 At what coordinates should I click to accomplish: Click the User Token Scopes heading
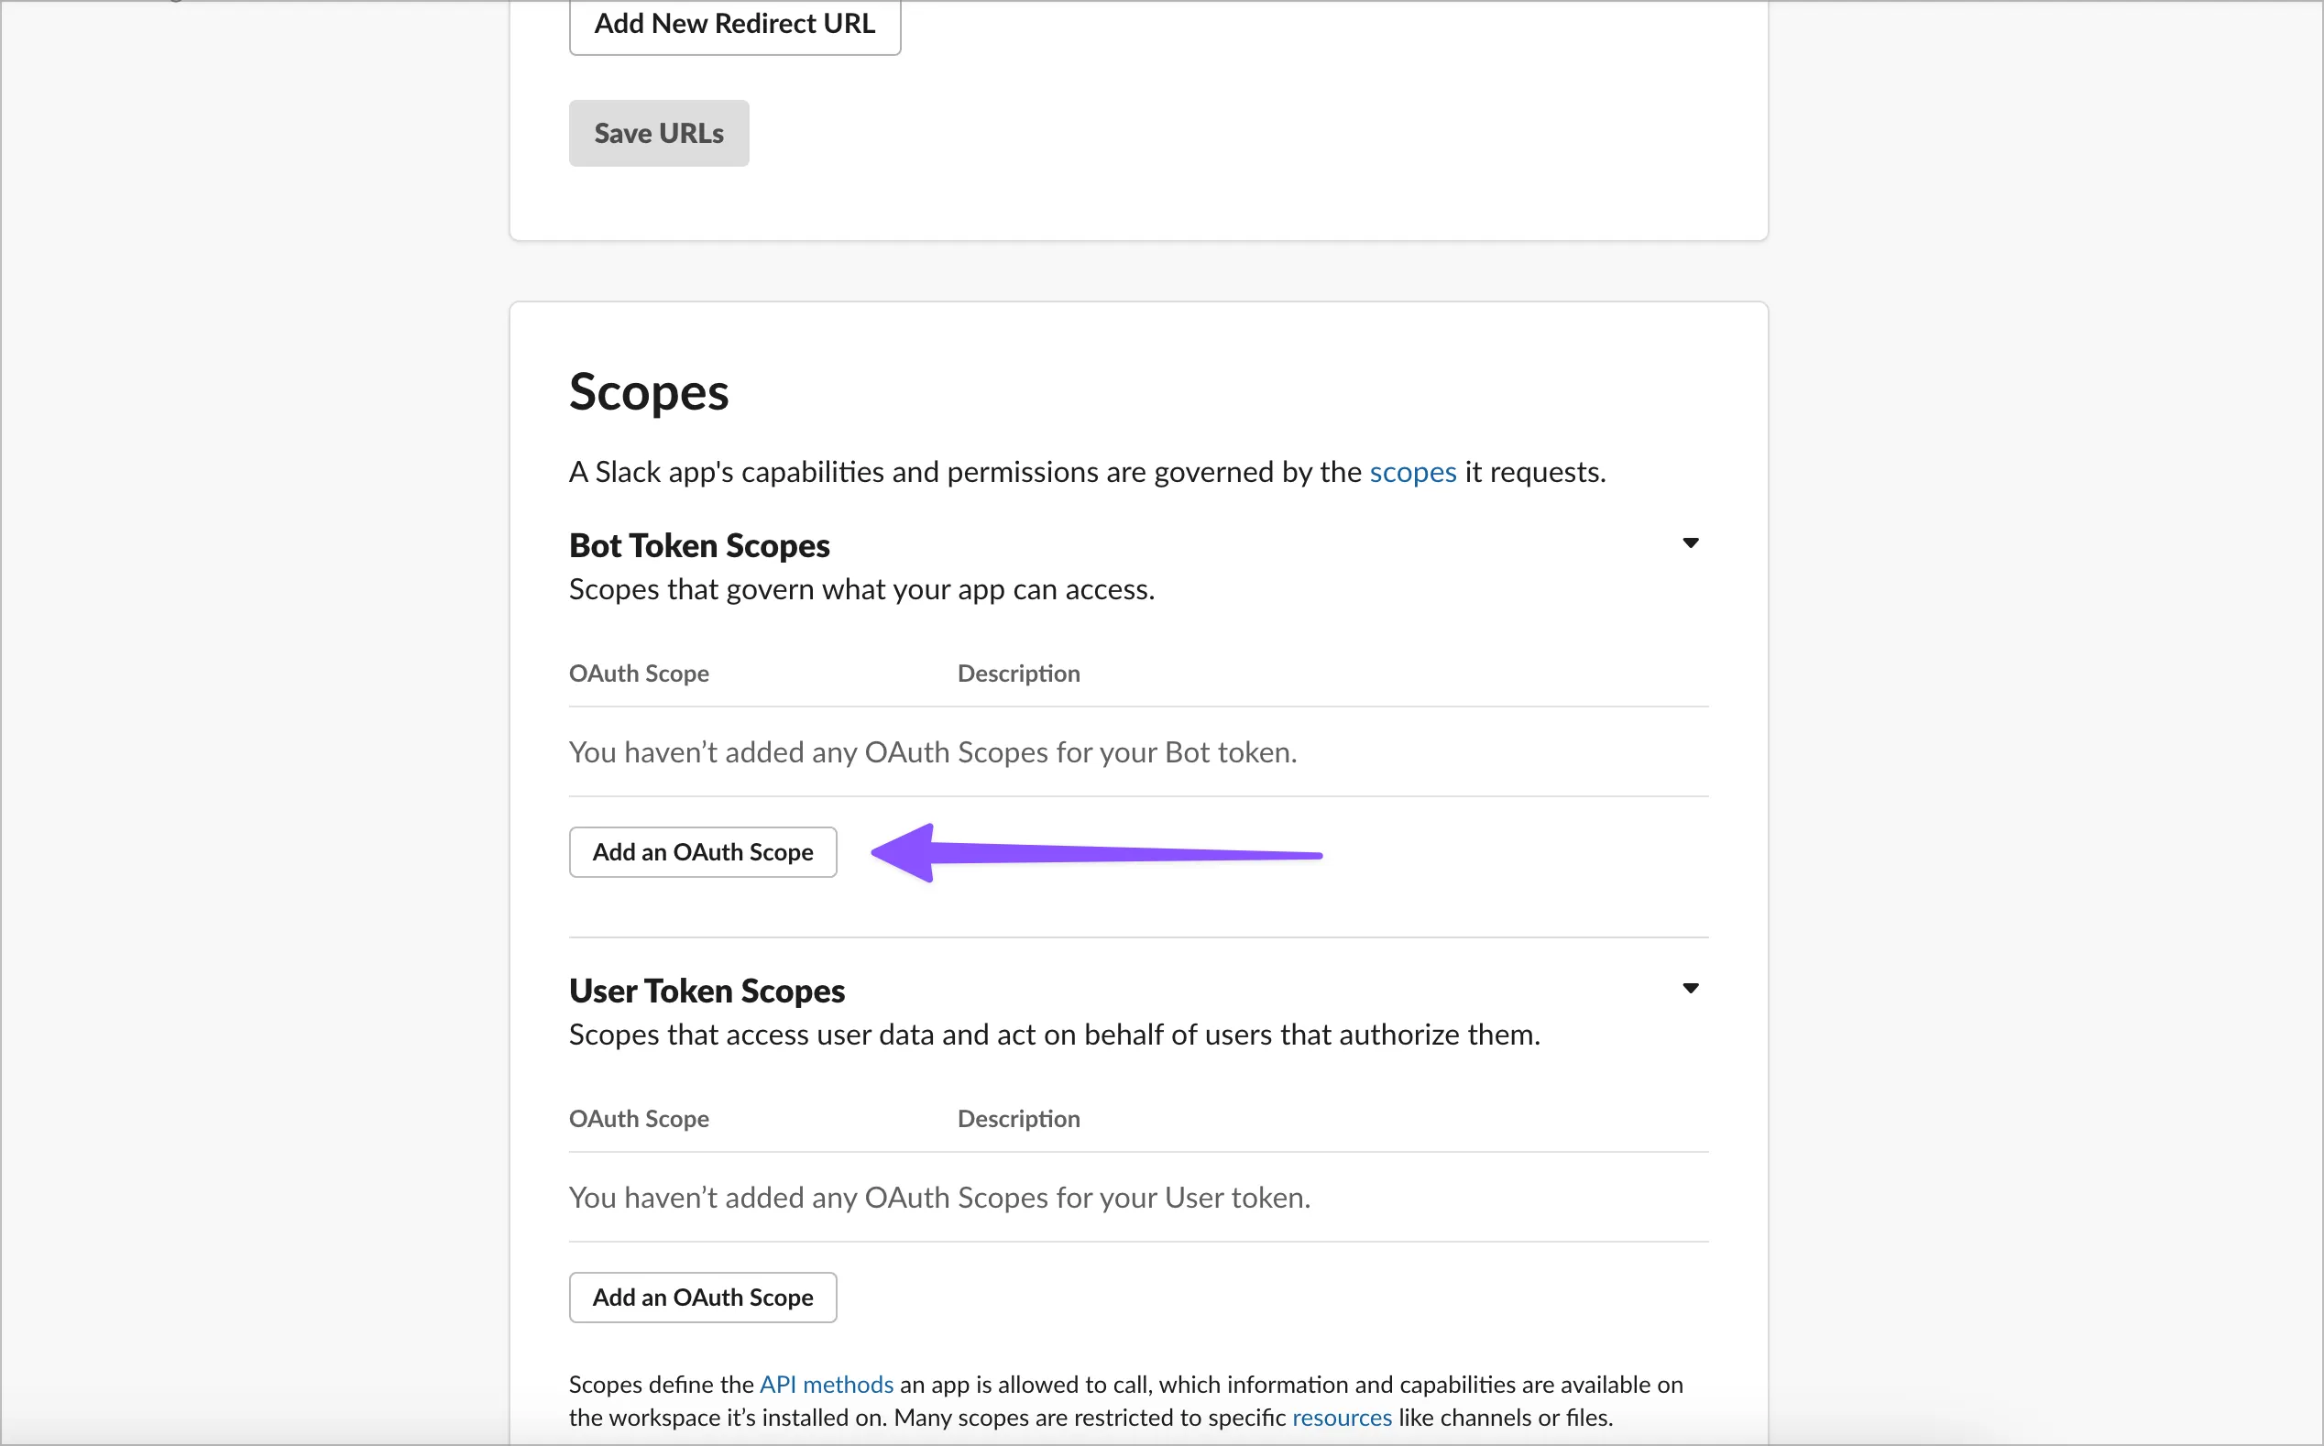tap(707, 991)
